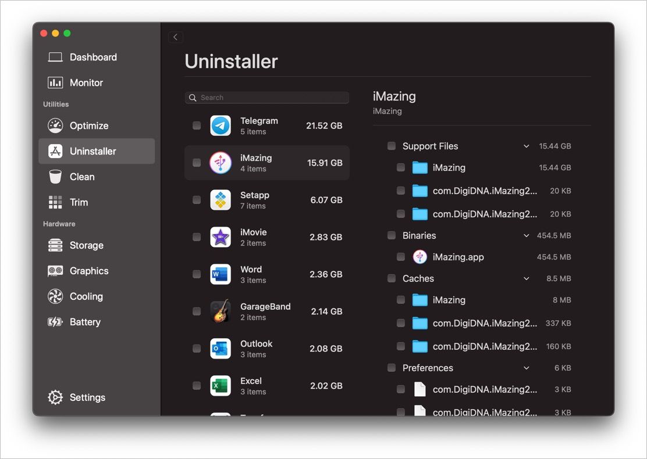This screenshot has height=459, width=647.
Task: Check the Outlook checkbox
Action: [197, 348]
